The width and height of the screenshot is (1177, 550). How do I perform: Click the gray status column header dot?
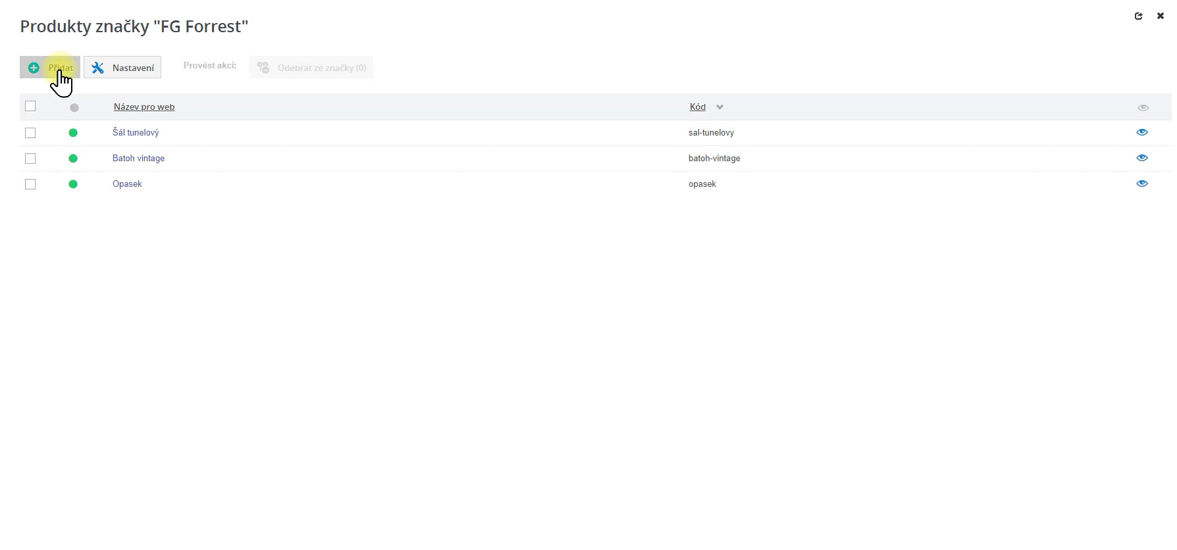tap(74, 108)
